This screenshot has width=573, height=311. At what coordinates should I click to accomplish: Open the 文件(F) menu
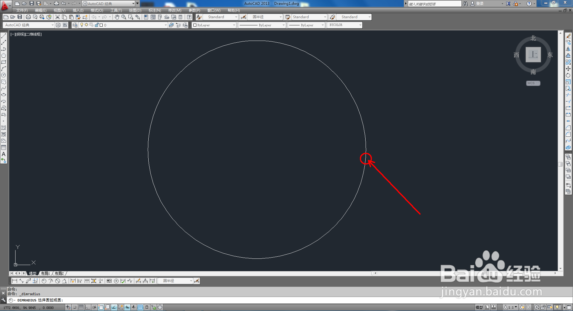(22, 10)
